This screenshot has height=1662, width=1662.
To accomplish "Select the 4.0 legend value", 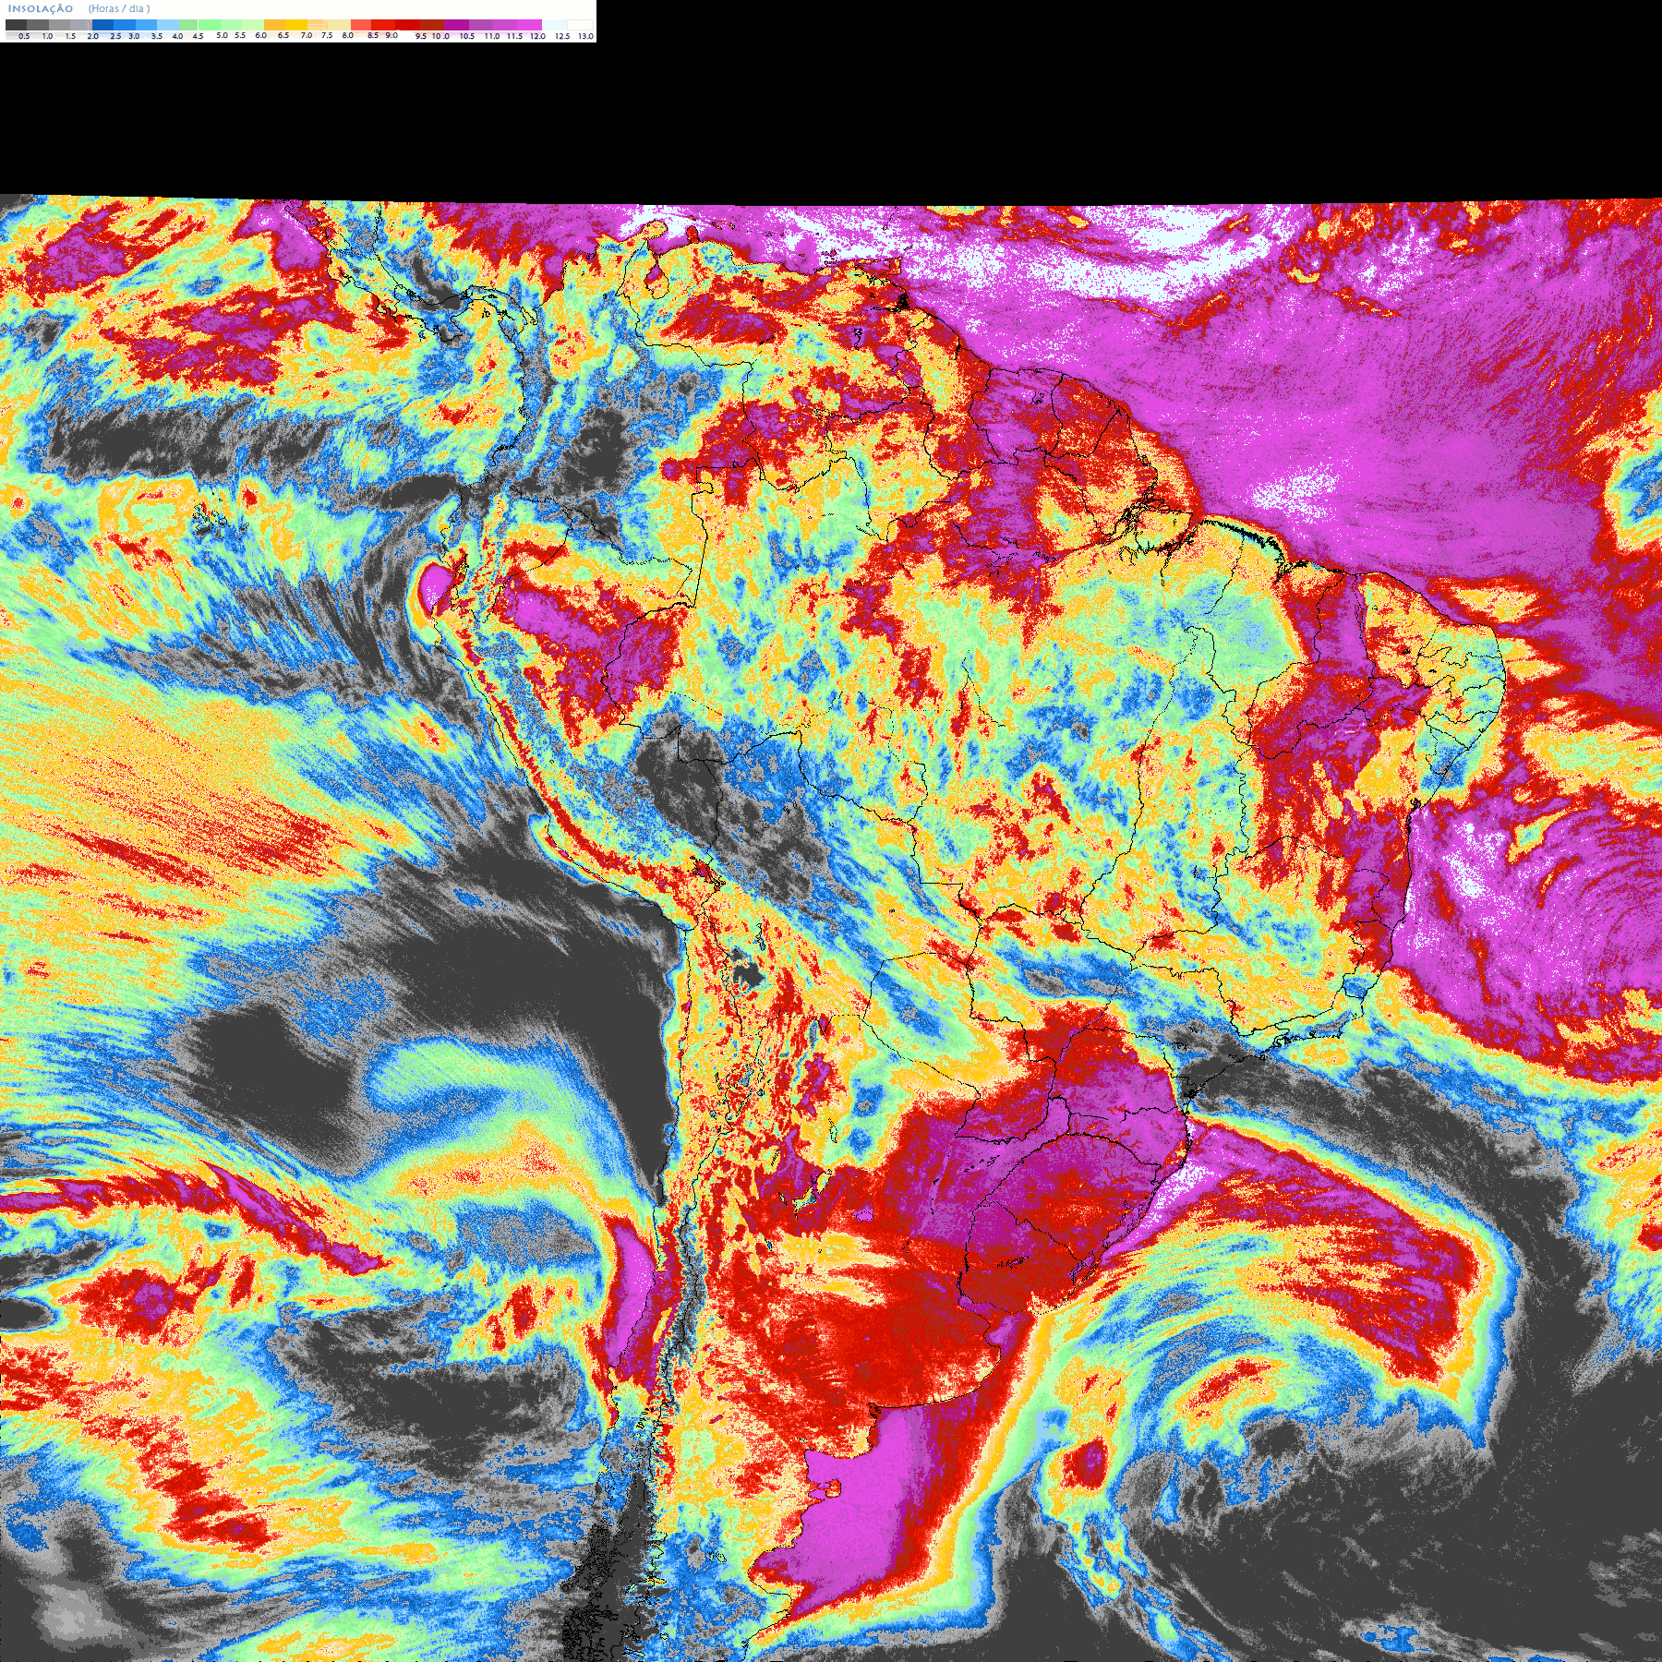I will [177, 36].
